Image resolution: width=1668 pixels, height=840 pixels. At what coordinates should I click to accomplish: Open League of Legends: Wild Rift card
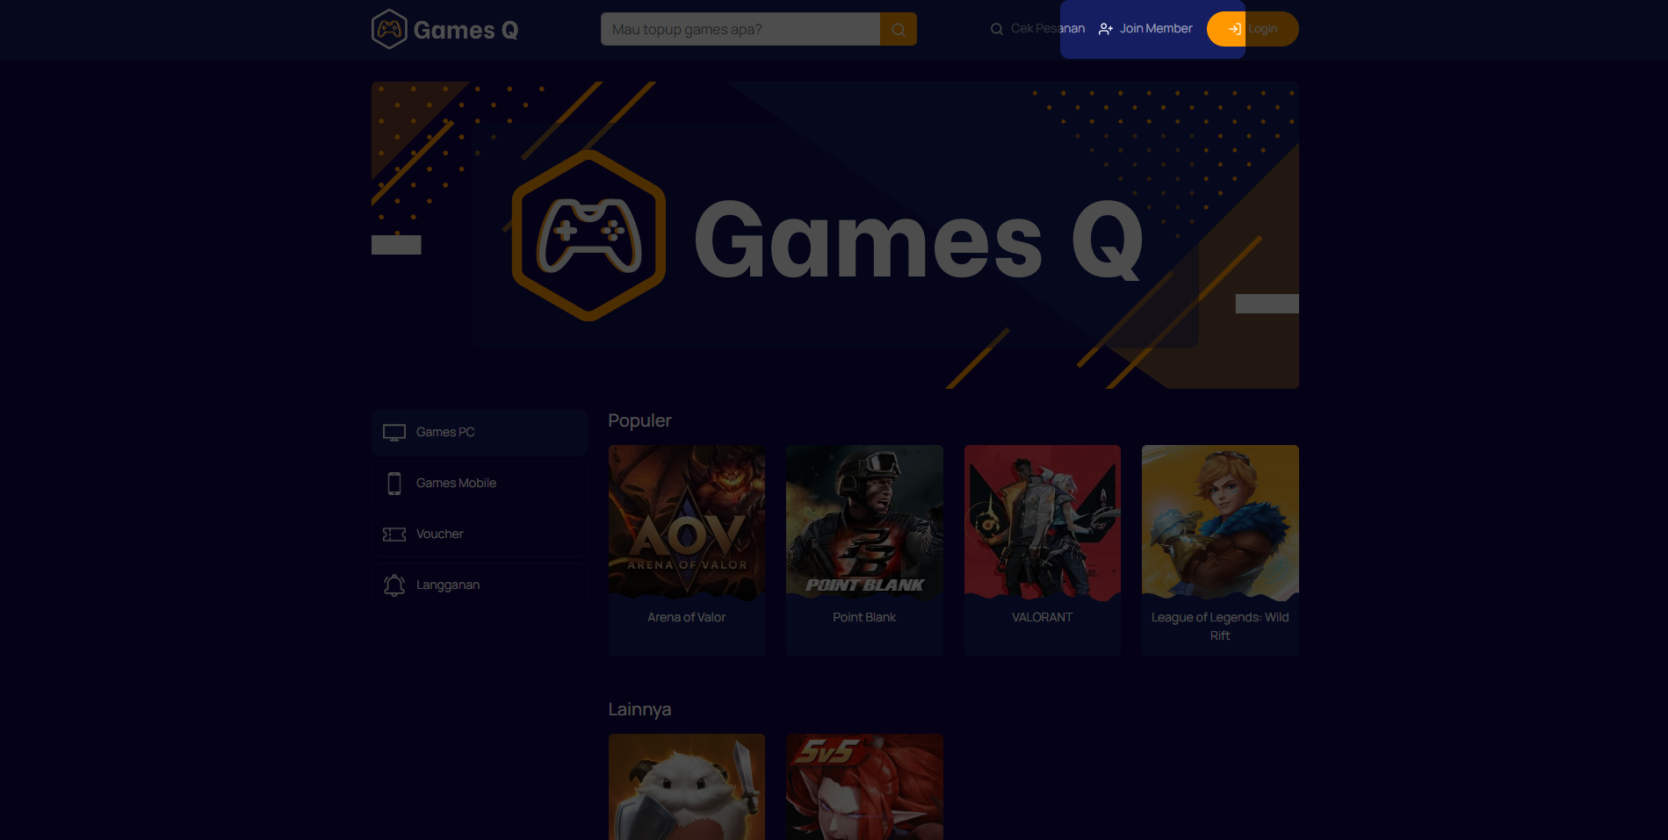pyautogui.click(x=1220, y=550)
